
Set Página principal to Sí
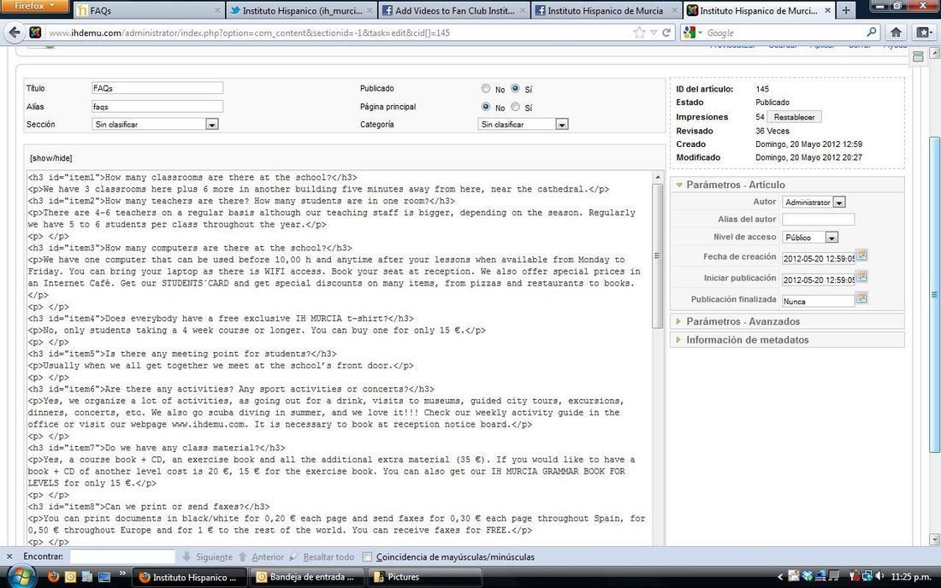pos(515,107)
